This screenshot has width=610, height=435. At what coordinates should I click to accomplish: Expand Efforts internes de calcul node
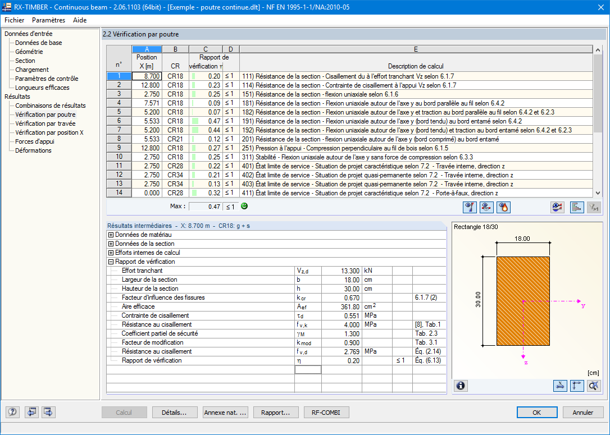pyautogui.click(x=111, y=253)
